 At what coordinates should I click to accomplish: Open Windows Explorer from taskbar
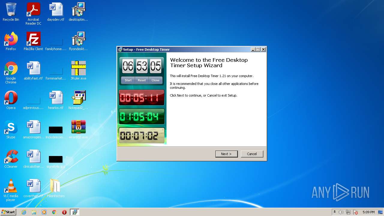34,212
